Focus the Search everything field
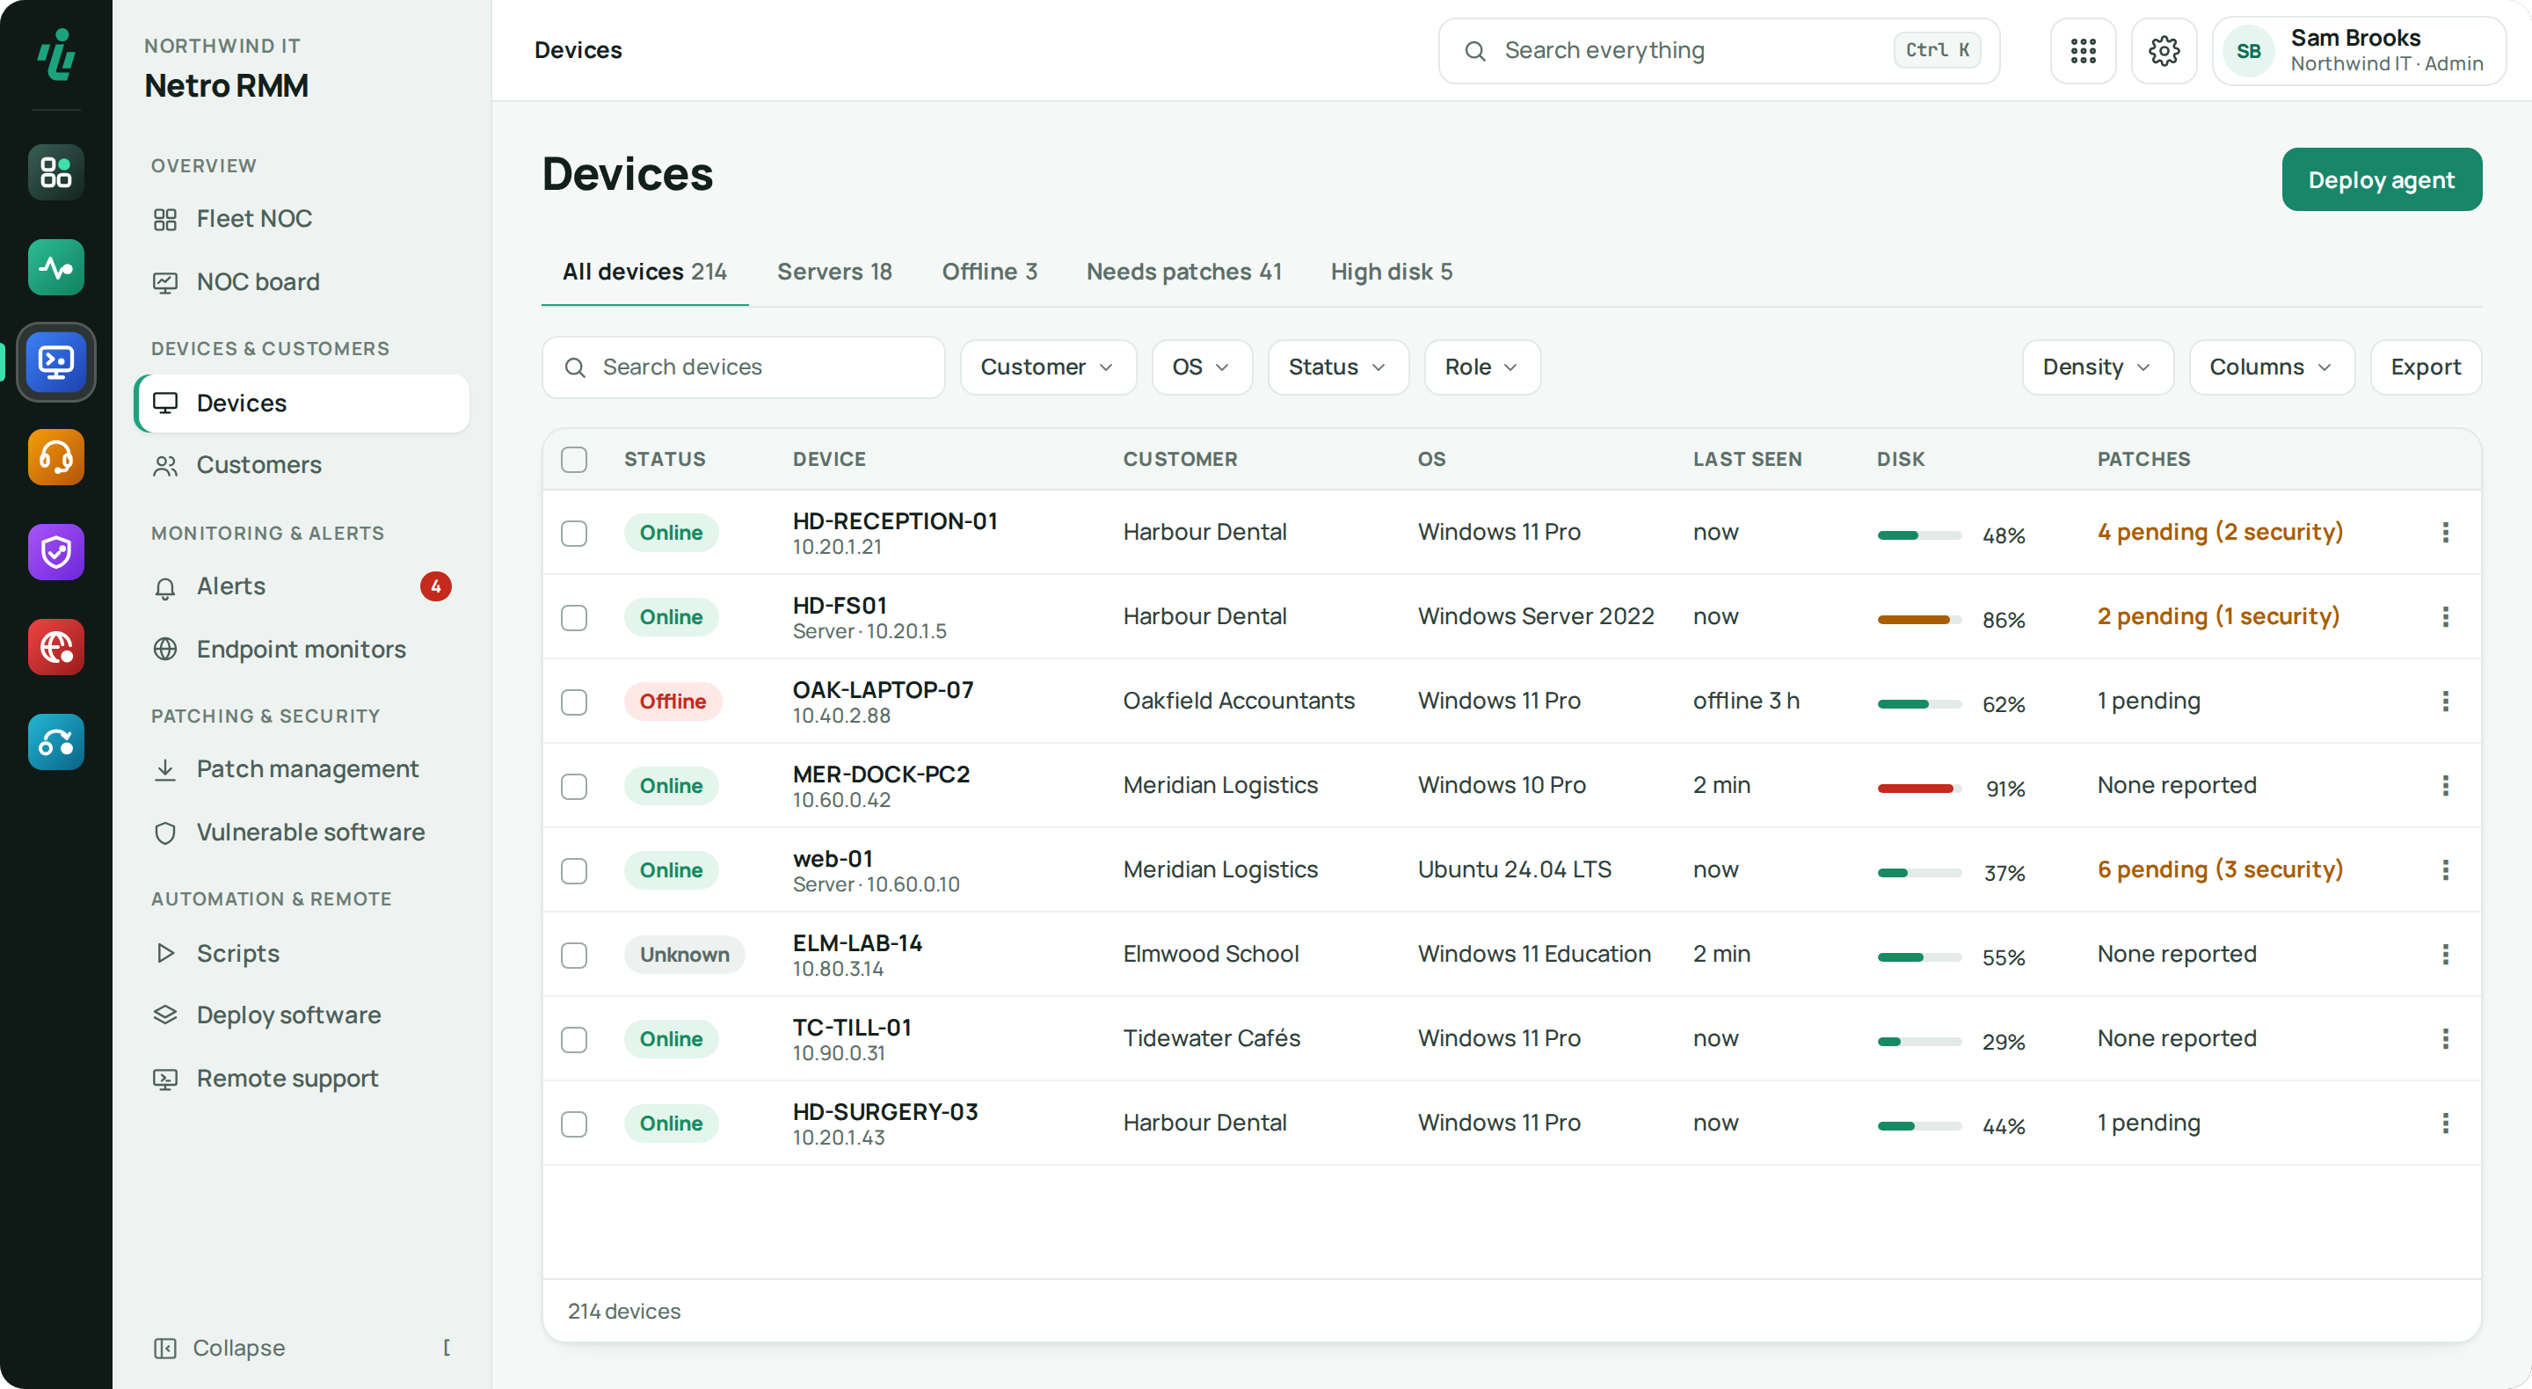Image resolution: width=2532 pixels, height=1389 pixels. [1718, 50]
